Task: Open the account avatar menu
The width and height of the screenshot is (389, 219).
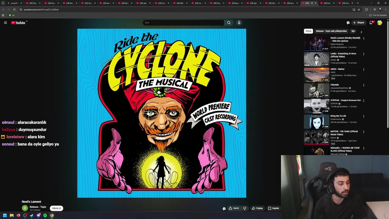Action: pos(380,23)
